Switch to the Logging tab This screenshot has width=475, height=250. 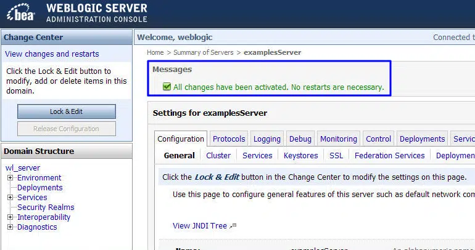pos(267,139)
